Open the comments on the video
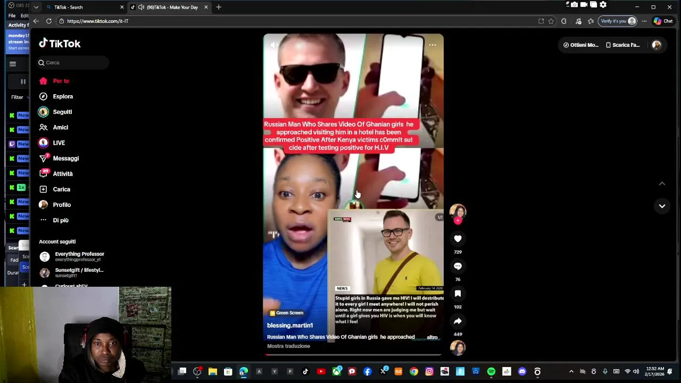The height and width of the screenshot is (383, 681). tap(458, 266)
